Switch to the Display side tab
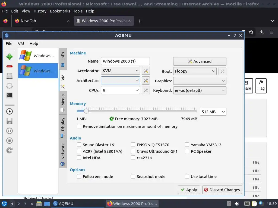Image resolution: width=278 pixels, height=208 pixels. [x=63, y=127]
